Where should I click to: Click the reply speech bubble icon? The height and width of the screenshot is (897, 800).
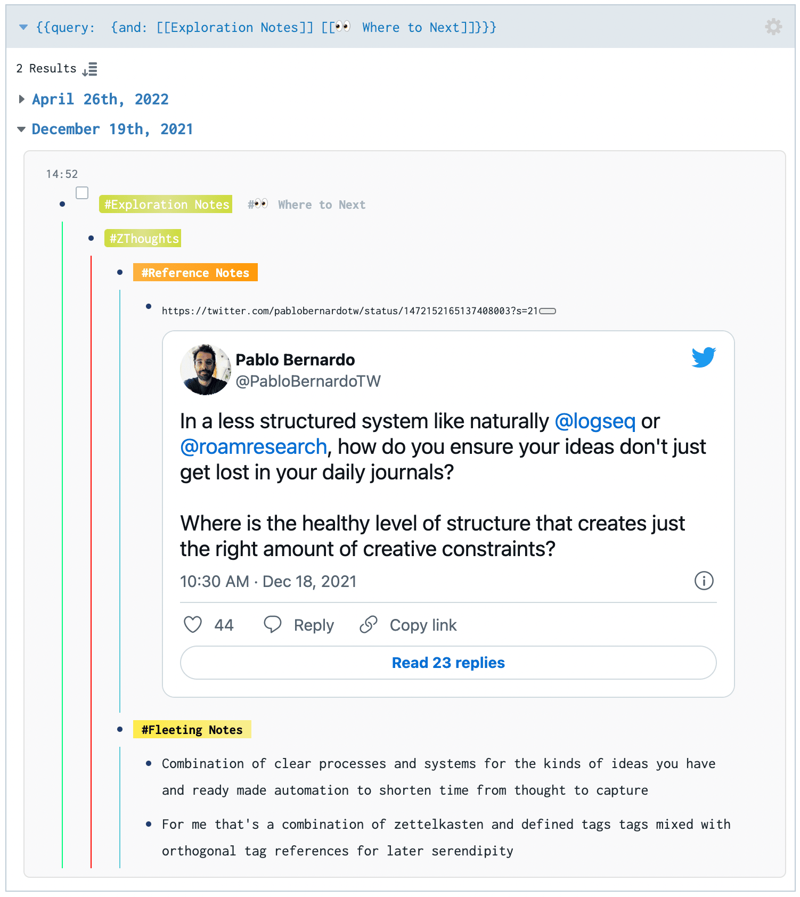tap(273, 624)
